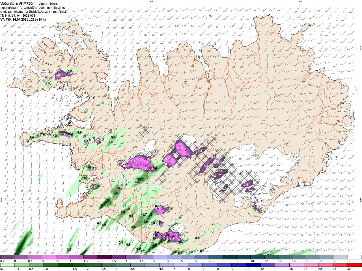Pick the upper snow scale swatch labeled 0.4
This screenshot has height=271, width=362.
click(35, 257)
